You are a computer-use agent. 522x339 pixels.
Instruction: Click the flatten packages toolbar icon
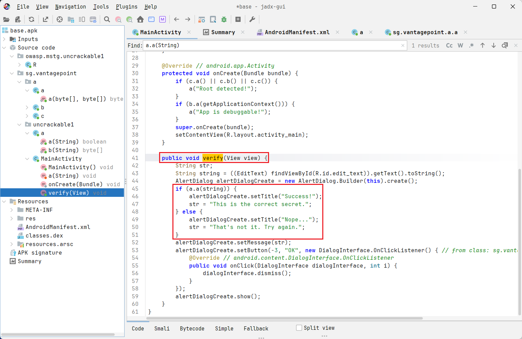coord(71,19)
